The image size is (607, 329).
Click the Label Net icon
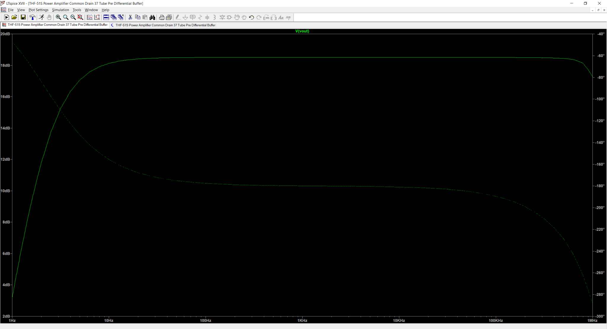[193, 17]
